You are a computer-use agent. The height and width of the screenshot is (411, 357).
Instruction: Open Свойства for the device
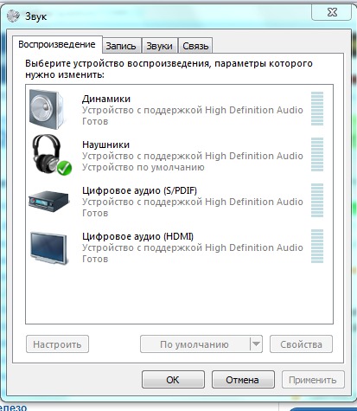coord(301,344)
